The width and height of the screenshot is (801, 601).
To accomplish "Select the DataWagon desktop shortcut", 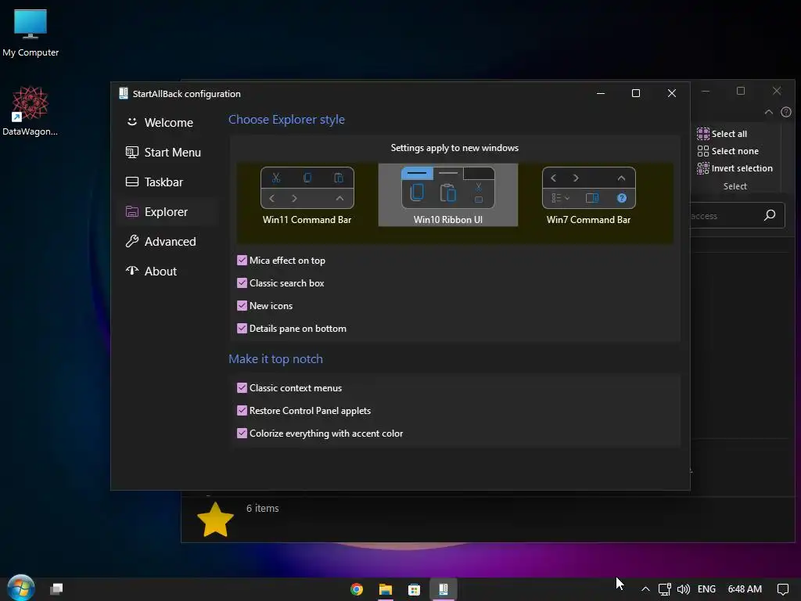I will (x=31, y=111).
